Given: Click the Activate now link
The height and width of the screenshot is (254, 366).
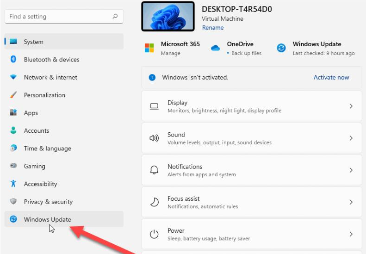Looking at the screenshot, I should (x=331, y=77).
